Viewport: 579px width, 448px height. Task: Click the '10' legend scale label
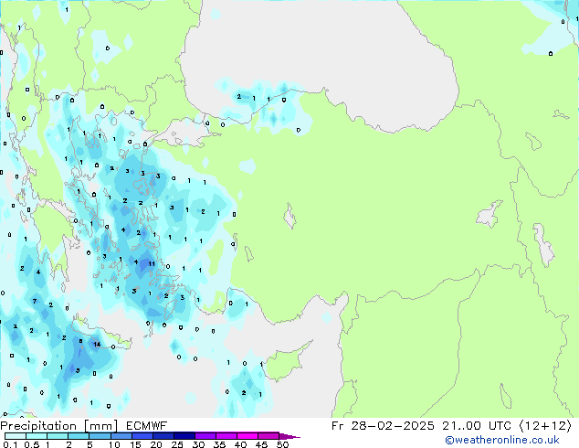(x=114, y=444)
